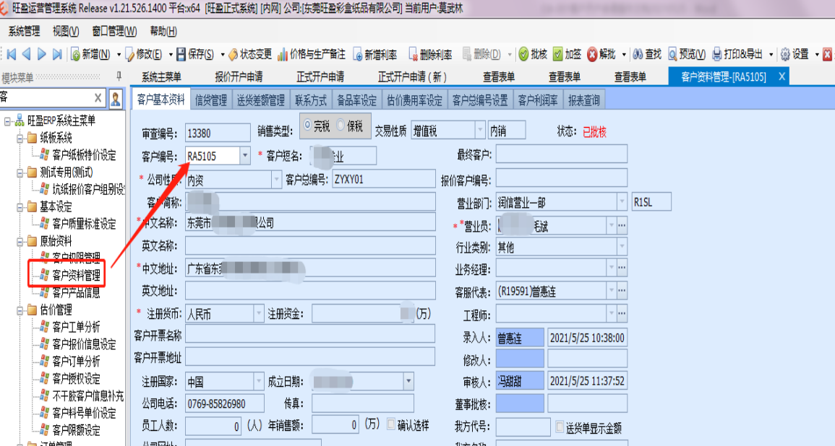Image resolution: width=835 pixels, height=446 pixels.
Task: Open the 交易性质 增值税 dropdown
Action: coord(480,130)
